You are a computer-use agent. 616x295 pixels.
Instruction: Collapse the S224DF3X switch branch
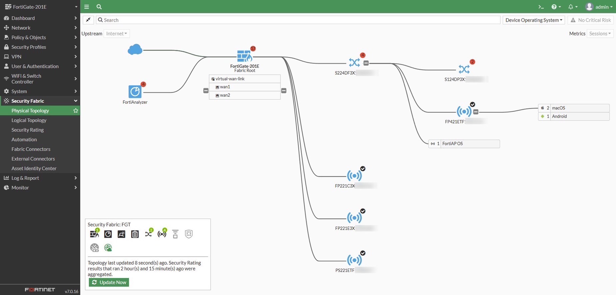coord(366,63)
